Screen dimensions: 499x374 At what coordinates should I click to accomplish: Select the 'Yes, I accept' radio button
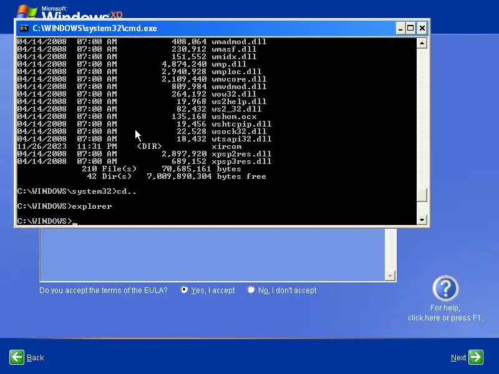pos(184,290)
